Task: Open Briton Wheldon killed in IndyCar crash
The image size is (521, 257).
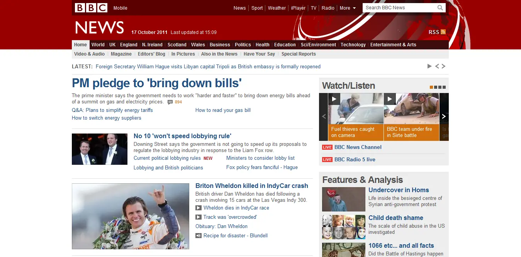Action: (x=252, y=186)
